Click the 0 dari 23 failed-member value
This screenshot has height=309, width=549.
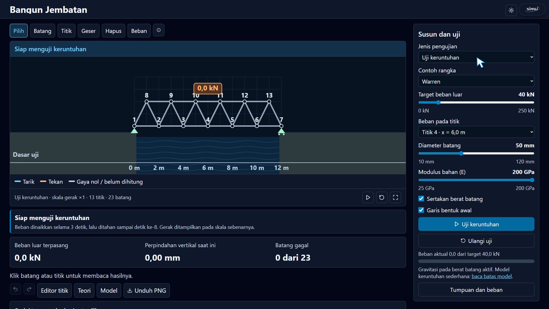point(293,258)
